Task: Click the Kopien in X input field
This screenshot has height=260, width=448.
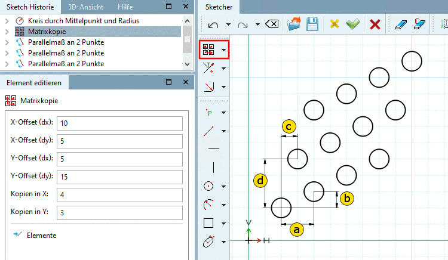Action: point(119,195)
